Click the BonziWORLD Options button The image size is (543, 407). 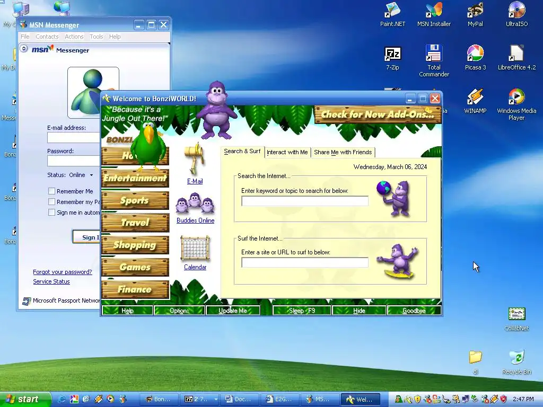pyautogui.click(x=179, y=311)
